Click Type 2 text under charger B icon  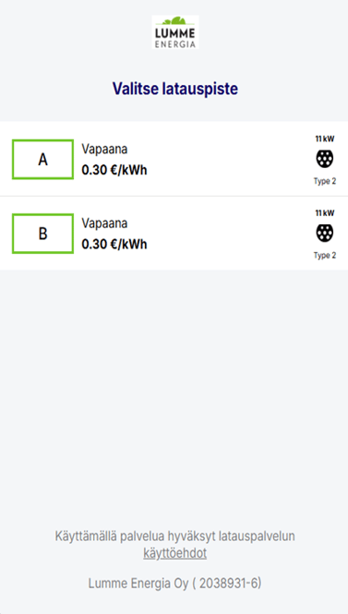pos(325,256)
